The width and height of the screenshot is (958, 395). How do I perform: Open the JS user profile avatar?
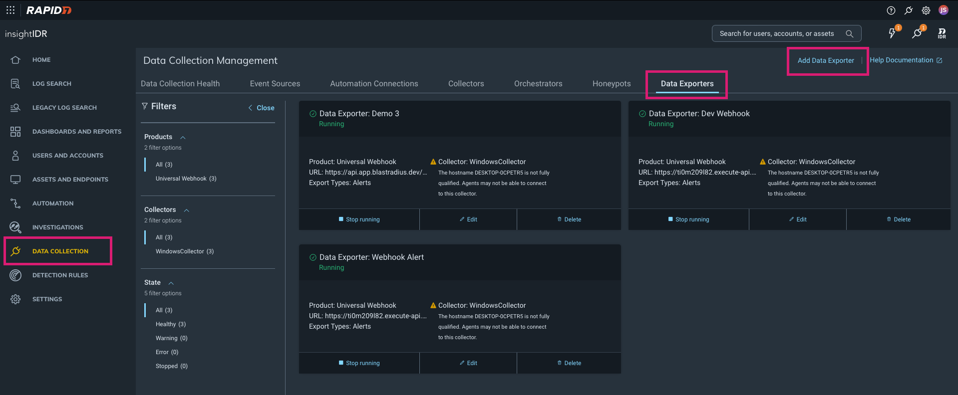point(943,10)
